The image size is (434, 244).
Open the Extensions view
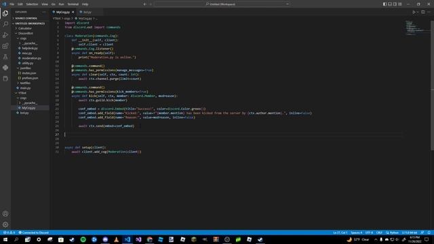(5, 46)
